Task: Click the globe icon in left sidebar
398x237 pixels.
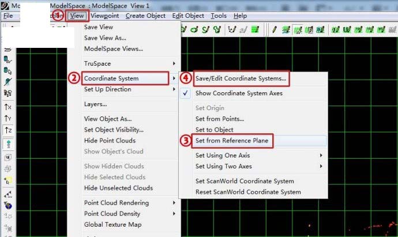Action: [x=8, y=205]
